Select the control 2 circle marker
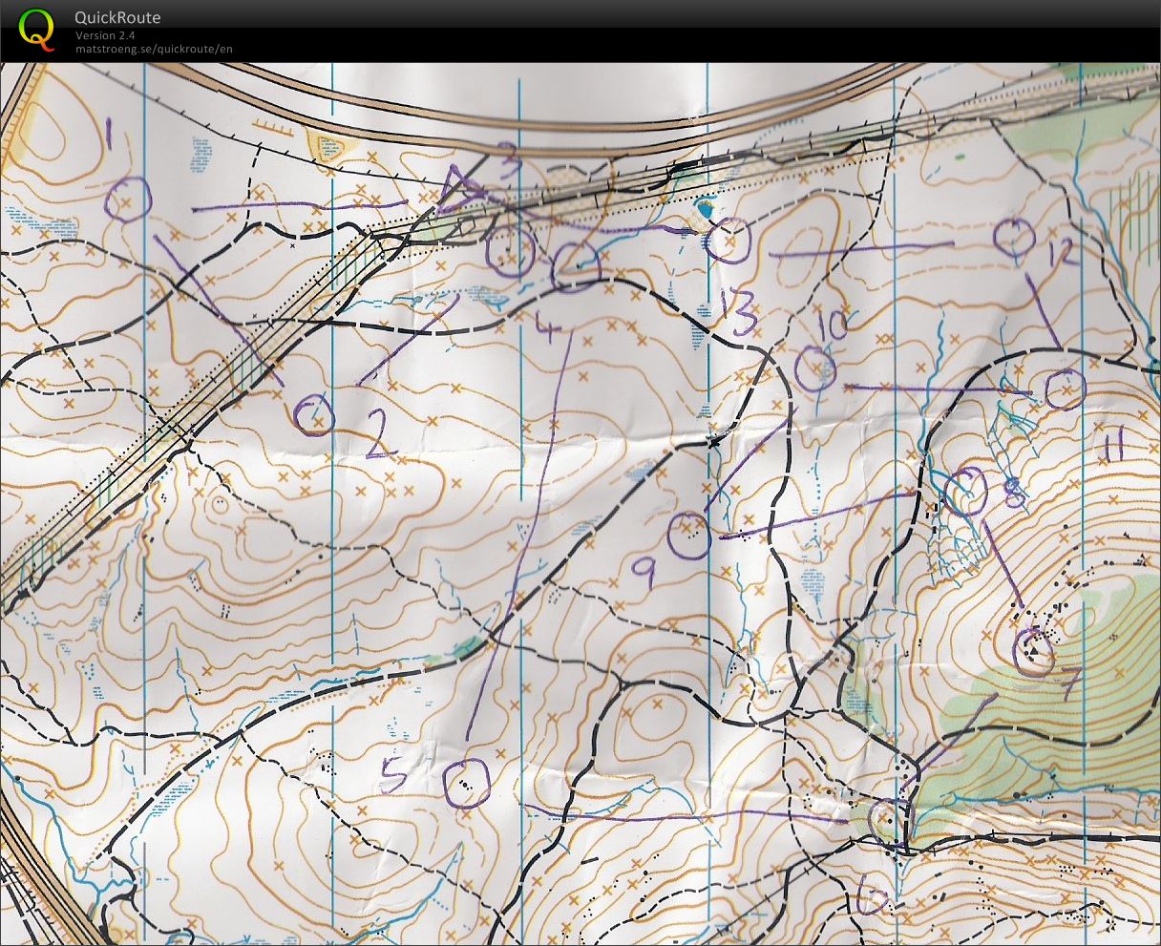The image size is (1161, 946). [x=313, y=416]
